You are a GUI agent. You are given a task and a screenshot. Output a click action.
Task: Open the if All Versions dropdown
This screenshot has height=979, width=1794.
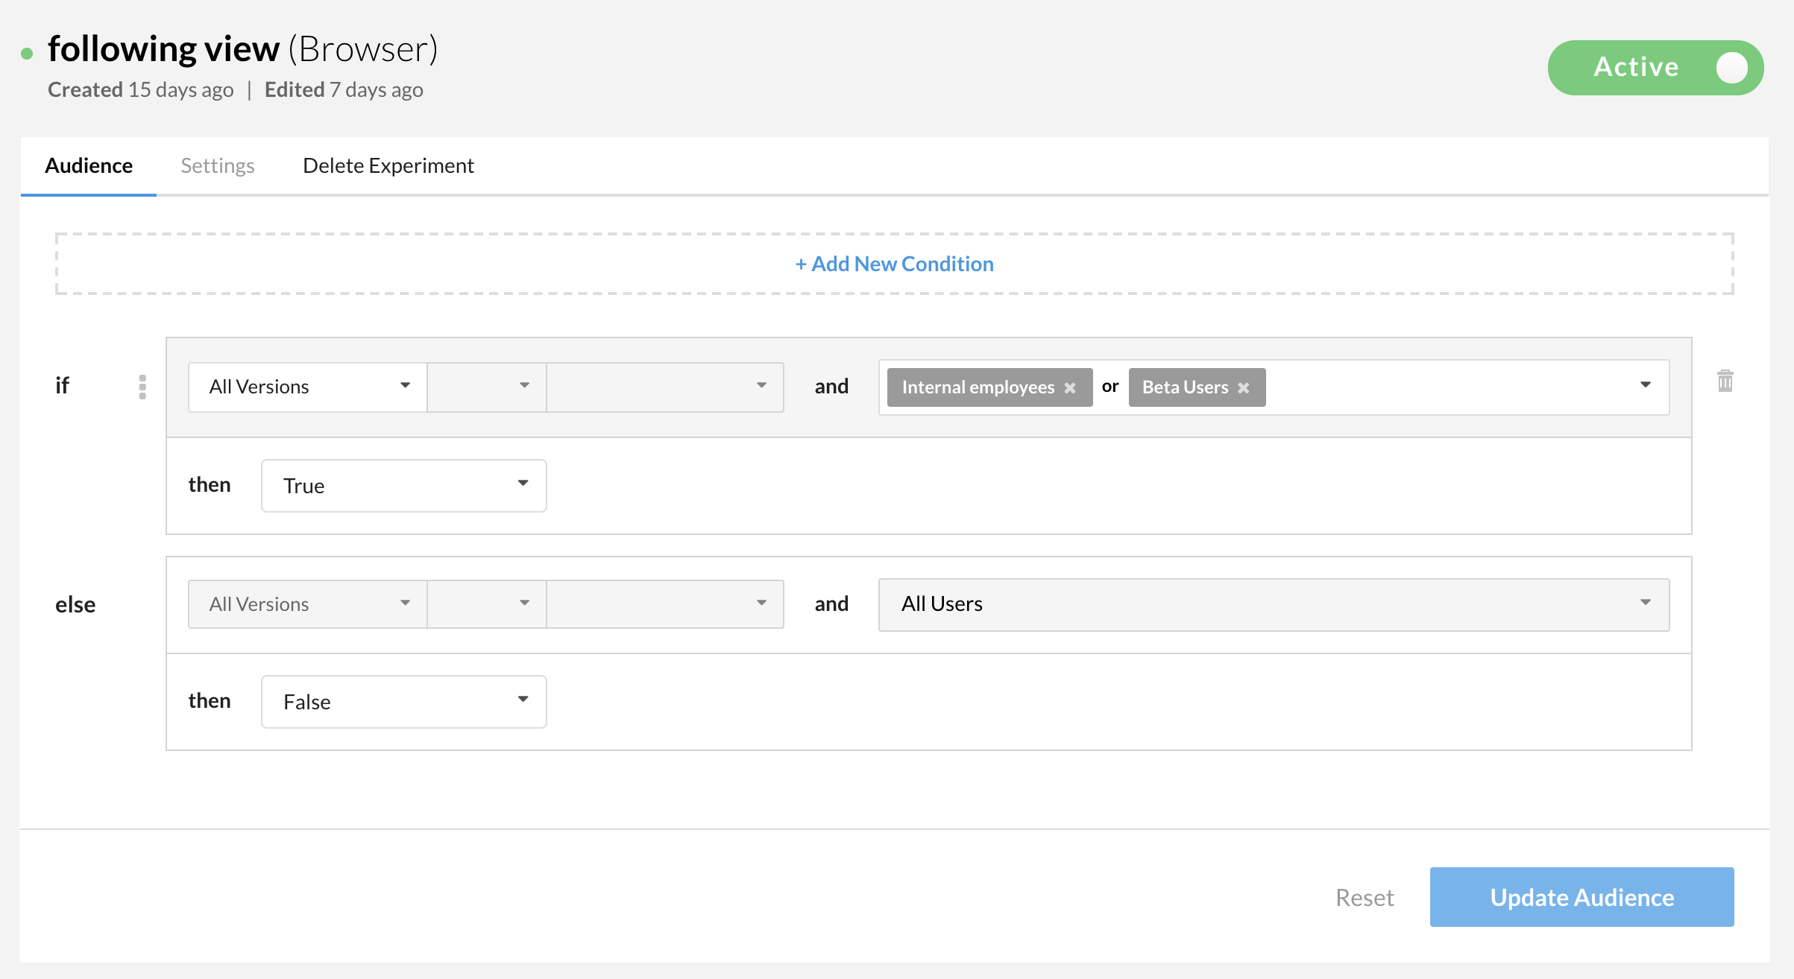click(x=307, y=387)
